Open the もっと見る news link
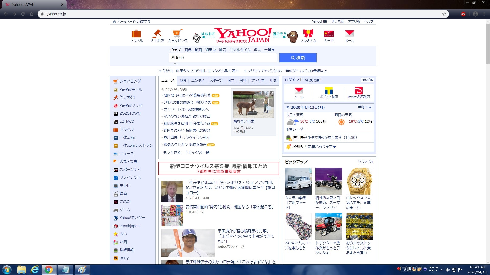490x275 pixels. (172, 152)
